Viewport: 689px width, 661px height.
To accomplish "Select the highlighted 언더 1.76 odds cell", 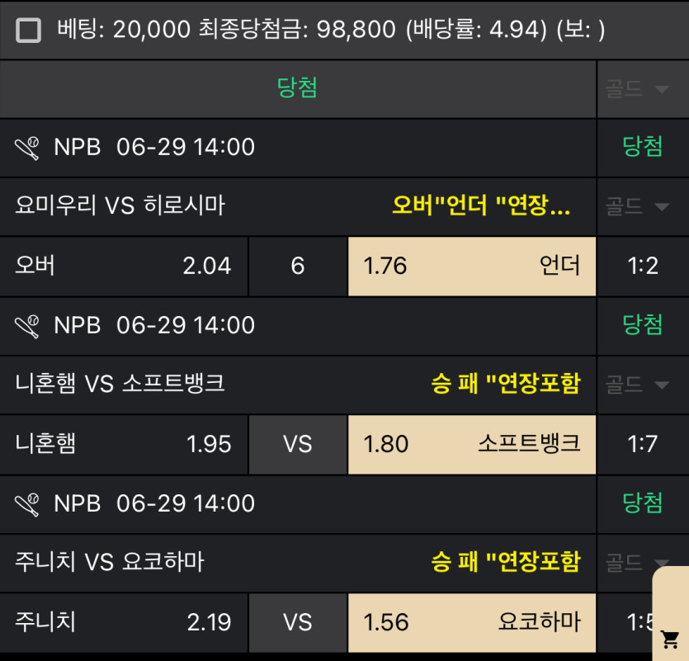I will tap(471, 266).
